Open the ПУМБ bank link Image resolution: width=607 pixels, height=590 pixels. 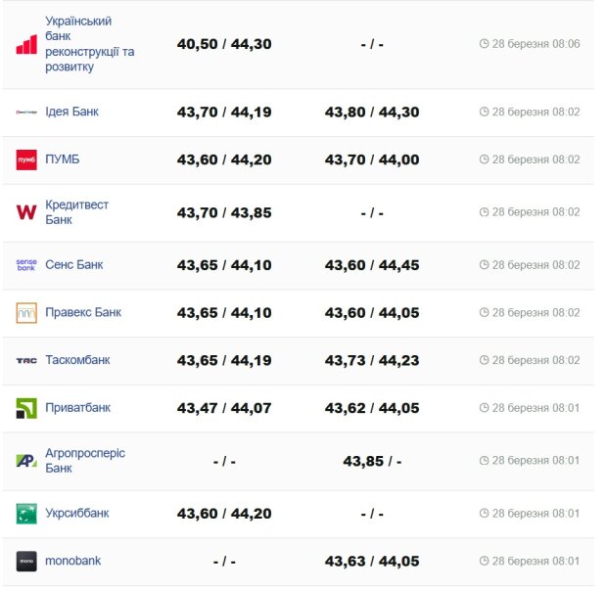point(62,159)
